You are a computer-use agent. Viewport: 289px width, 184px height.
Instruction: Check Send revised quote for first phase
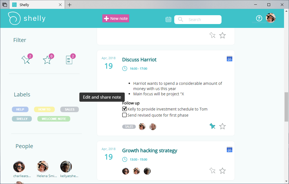[x=124, y=115]
